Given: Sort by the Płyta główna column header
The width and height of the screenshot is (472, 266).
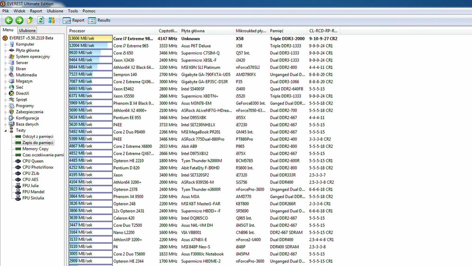Looking at the screenshot, I should [207, 31].
